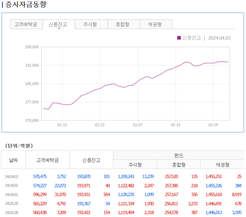Click the change value 31,070
The height and width of the screenshot is (217, 246).
(x=60, y=194)
